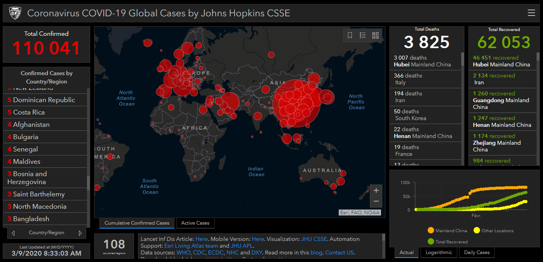Click the 194 deaths Iran entry
This screenshot has width=543, height=262.
[425, 97]
